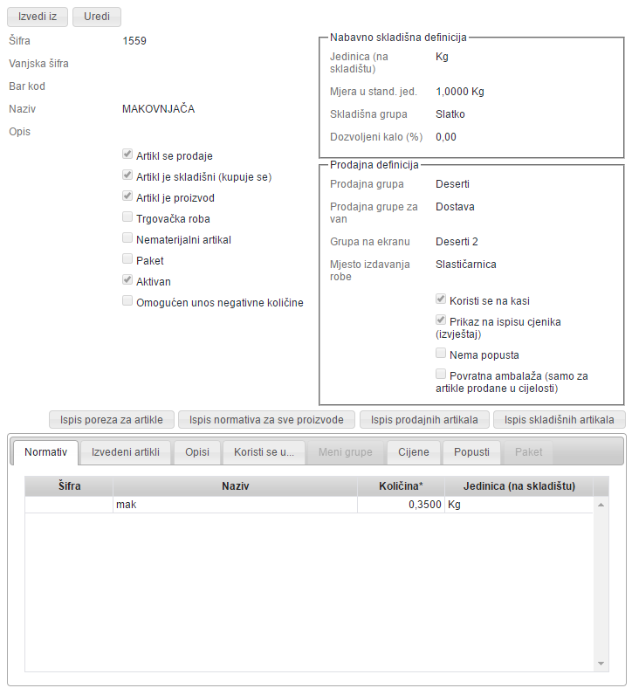The image size is (632, 695).
Task: Switch to the 'Izvedeni artikli' tab
Action: tap(126, 452)
